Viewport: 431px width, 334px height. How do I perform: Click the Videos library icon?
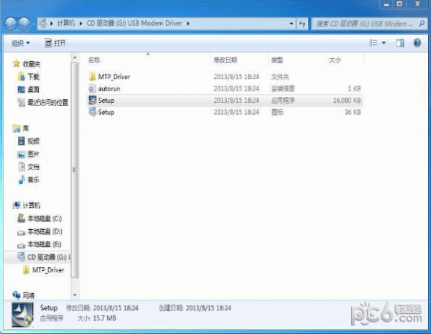point(22,141)
